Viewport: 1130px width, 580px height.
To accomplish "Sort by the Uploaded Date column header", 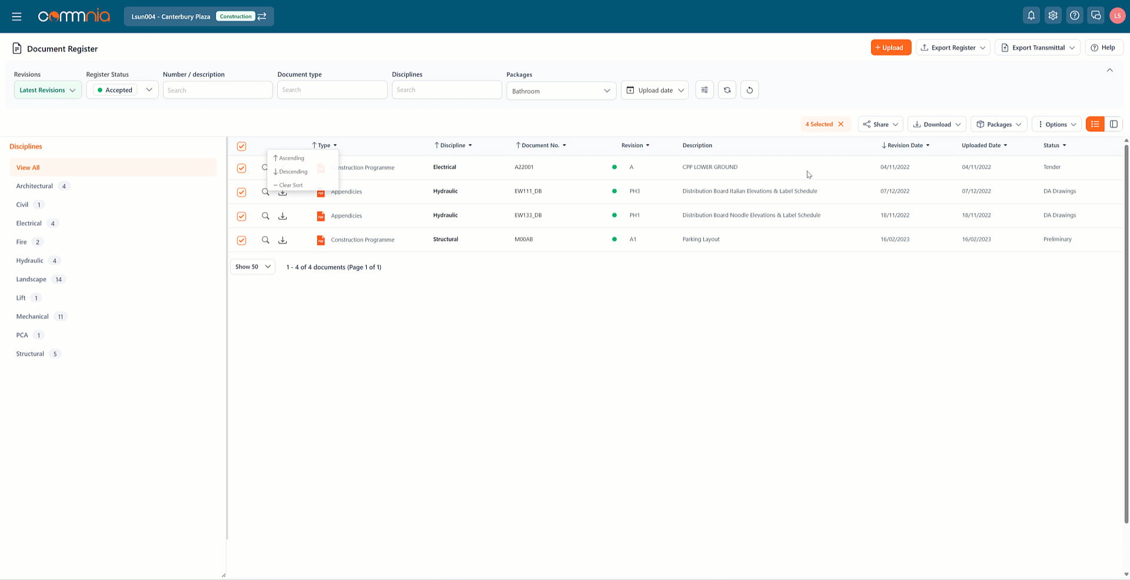I will pos(984,145).
